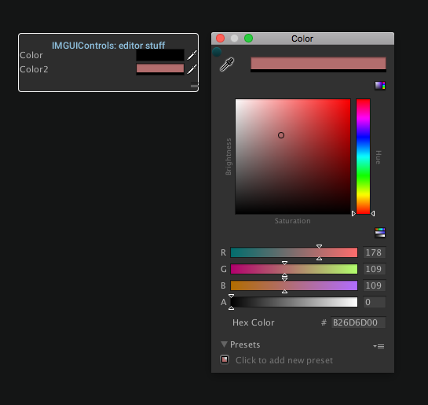Click the R channel slider bar
The width and height of the screenshot is (428, 405).
point(294,252)
